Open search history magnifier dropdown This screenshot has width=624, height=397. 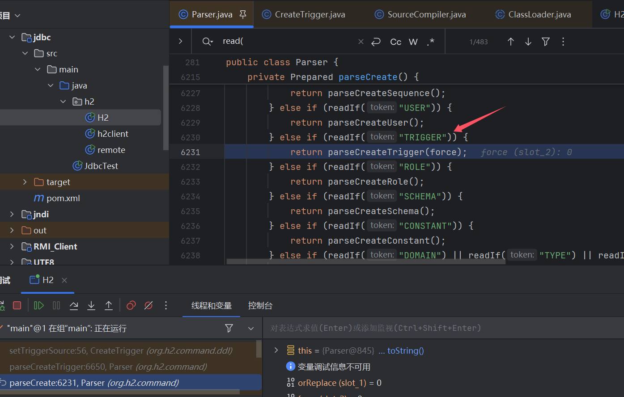[x=208, y=42]
